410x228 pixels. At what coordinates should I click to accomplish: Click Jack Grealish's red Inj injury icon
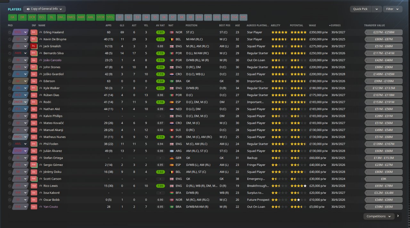[34, 46]
